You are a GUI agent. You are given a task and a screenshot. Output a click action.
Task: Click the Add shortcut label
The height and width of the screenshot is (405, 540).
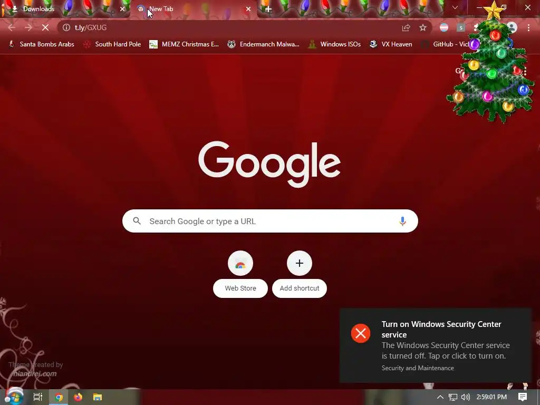[300, 288]
